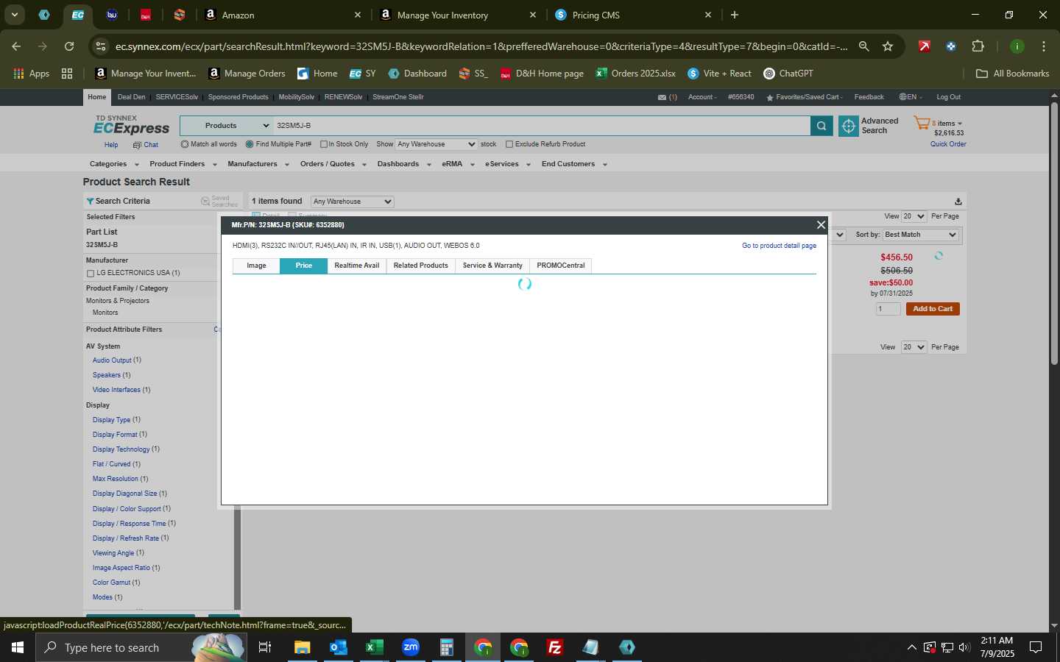Screen dimensions: 1060x662
Task: Click the export download icon
Action: [958, 202]
